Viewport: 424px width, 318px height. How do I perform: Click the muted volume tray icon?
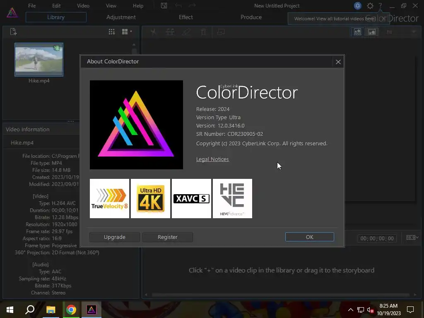click(x=371, y=310)
